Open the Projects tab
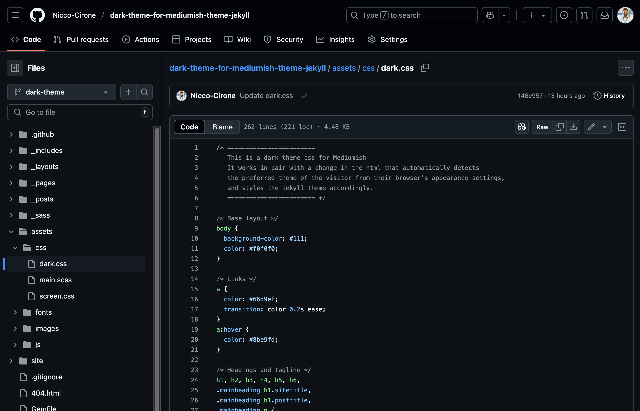The image size is (640, 411). point(192,39)
